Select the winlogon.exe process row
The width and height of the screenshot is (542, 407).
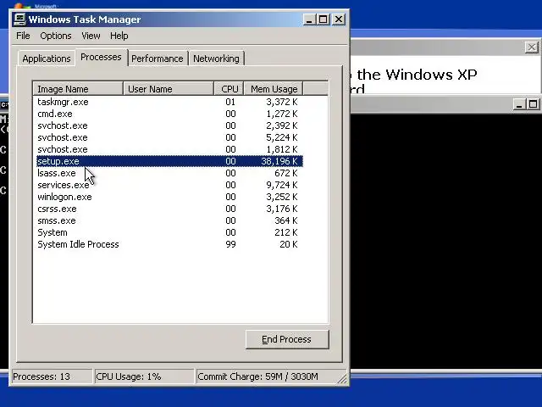click(169, 197)
